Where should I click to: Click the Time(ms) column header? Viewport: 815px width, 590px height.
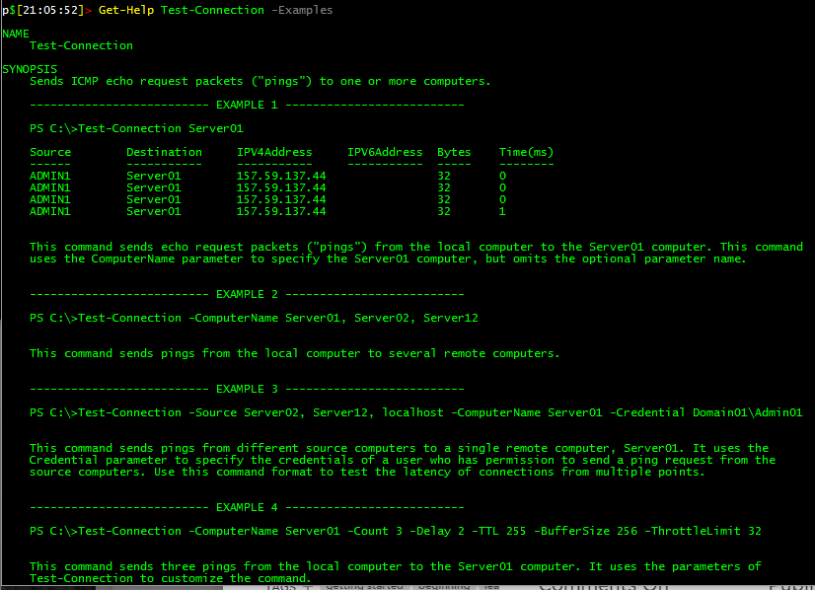pos(526,152)
